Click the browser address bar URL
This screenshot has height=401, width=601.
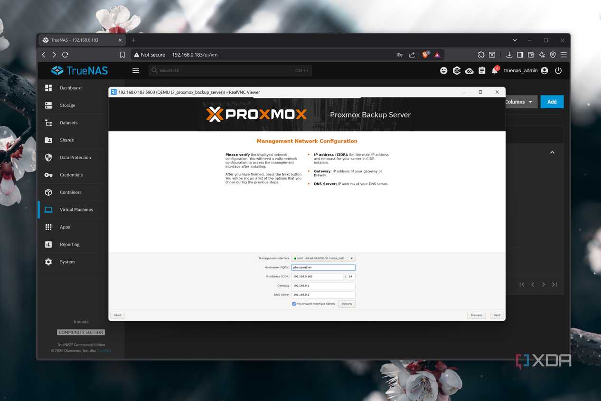tap(195, 55)
